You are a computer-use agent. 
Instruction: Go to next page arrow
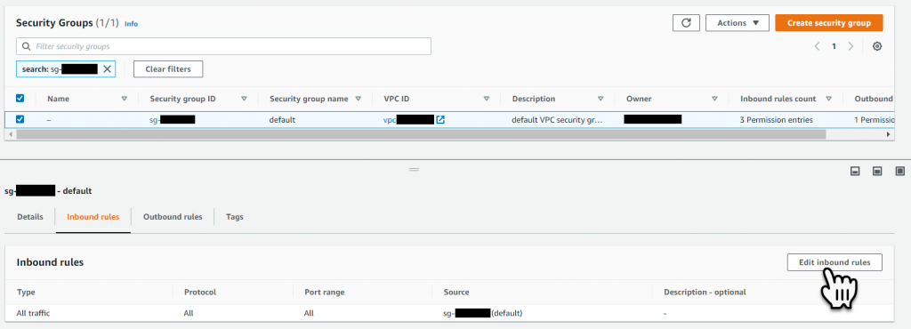point(851,46)
